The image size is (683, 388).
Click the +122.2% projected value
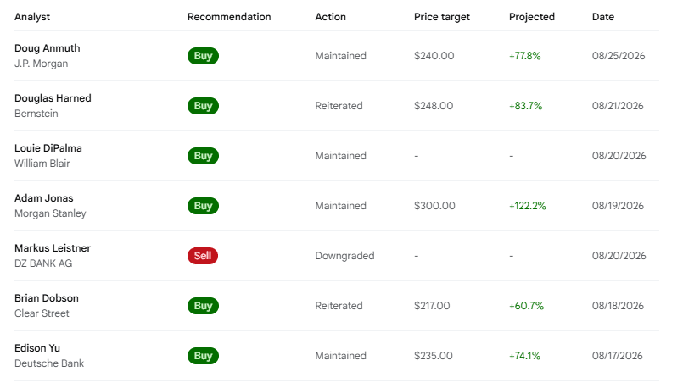click(528, 206)
